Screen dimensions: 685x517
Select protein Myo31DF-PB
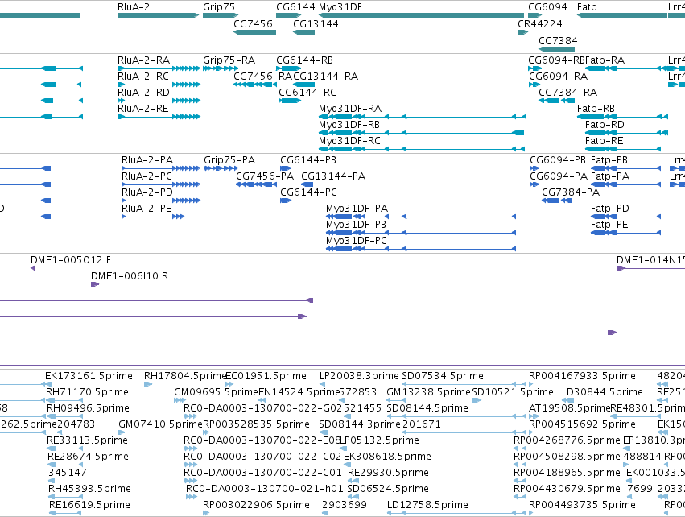pyautogui.click(x=421, y=233)
